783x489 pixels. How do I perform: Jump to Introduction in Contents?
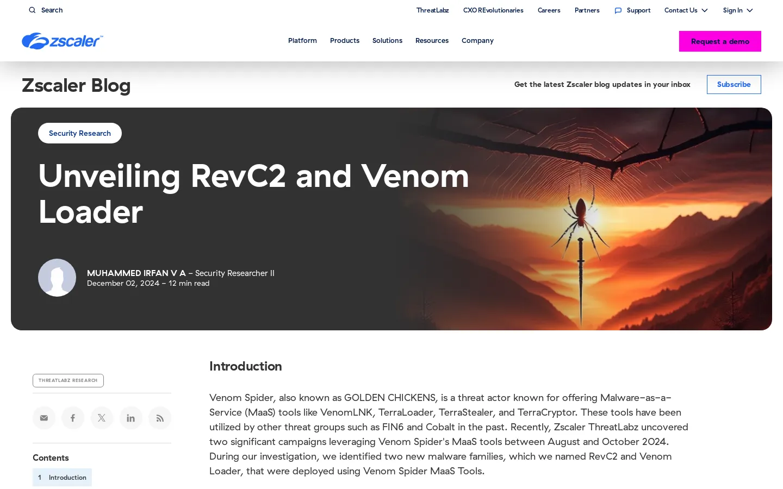pyautogui.click(x=67, y=478)
